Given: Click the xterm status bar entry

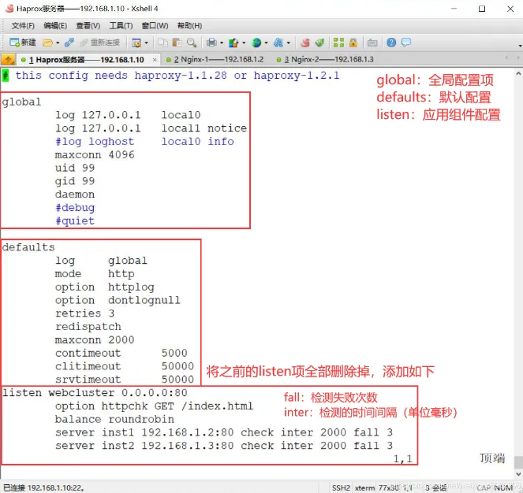Looking at the screenshot, I should coord(364,488).
